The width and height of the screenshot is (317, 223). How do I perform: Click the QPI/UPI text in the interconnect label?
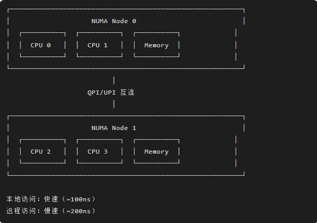point(102,92)
